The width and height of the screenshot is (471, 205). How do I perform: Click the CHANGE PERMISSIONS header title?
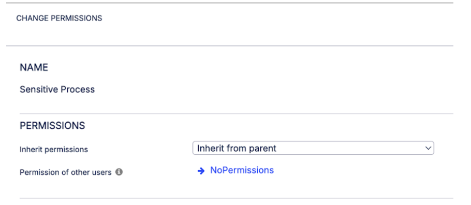(x=59, y=18)
